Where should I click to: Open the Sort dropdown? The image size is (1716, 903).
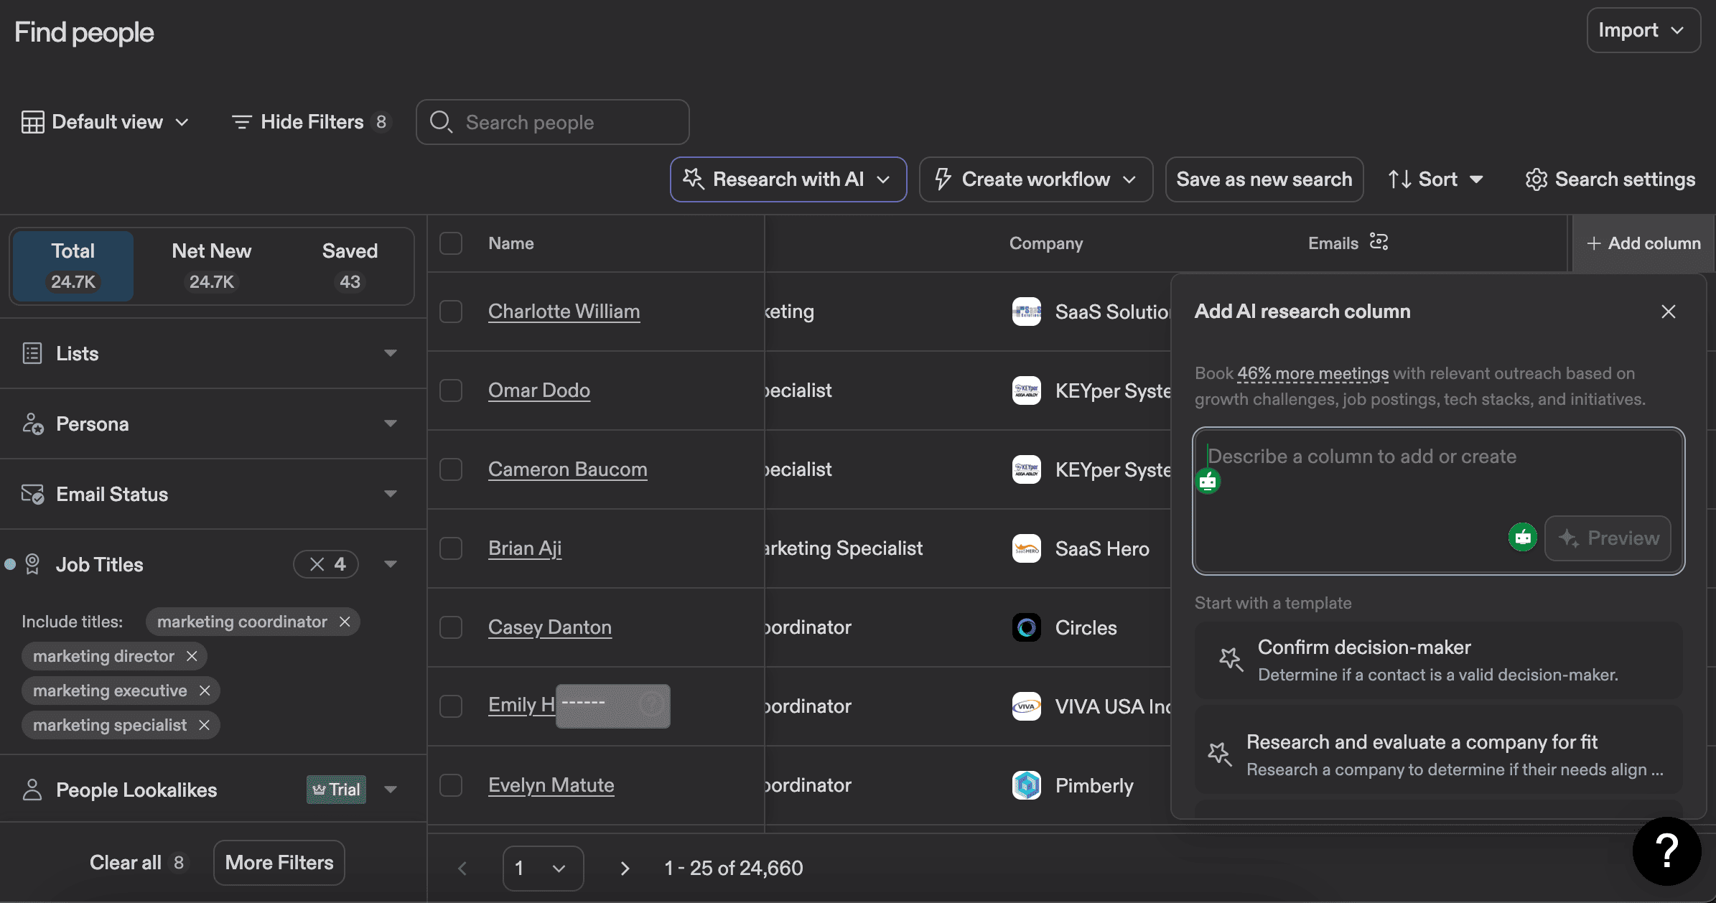[1435, 179]
